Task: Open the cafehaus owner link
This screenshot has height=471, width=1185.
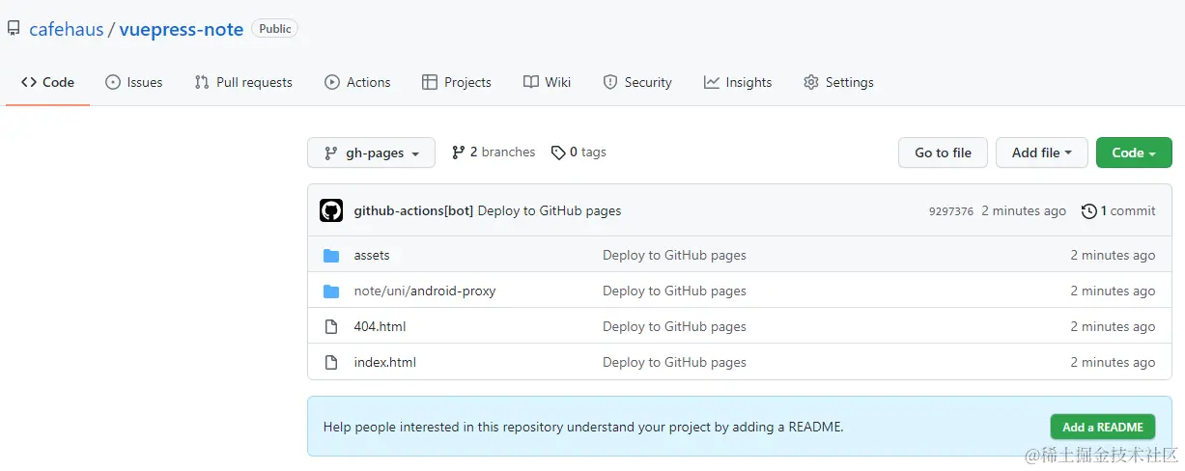Action: (x=66, y=29)
